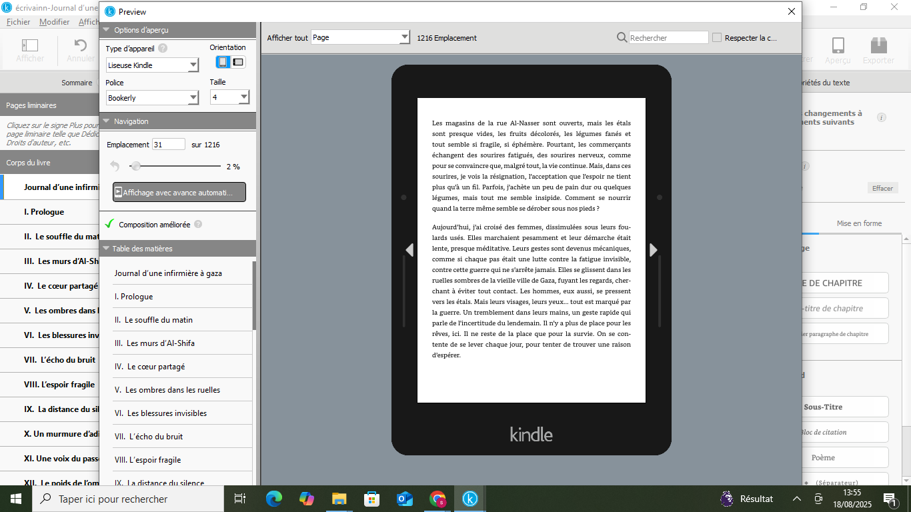The image size is (911, 512).
Task: Click help icon beside Composition améliorée
Action: [198, 225]
